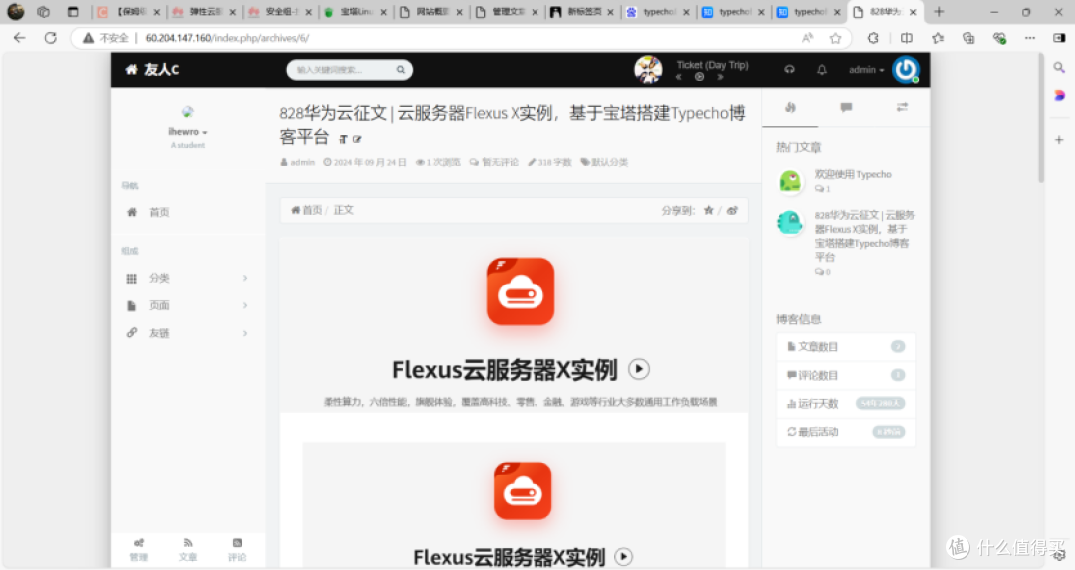Open the Copilot sidebar icon
The image size is (1075, 570).
point(1059,95)
